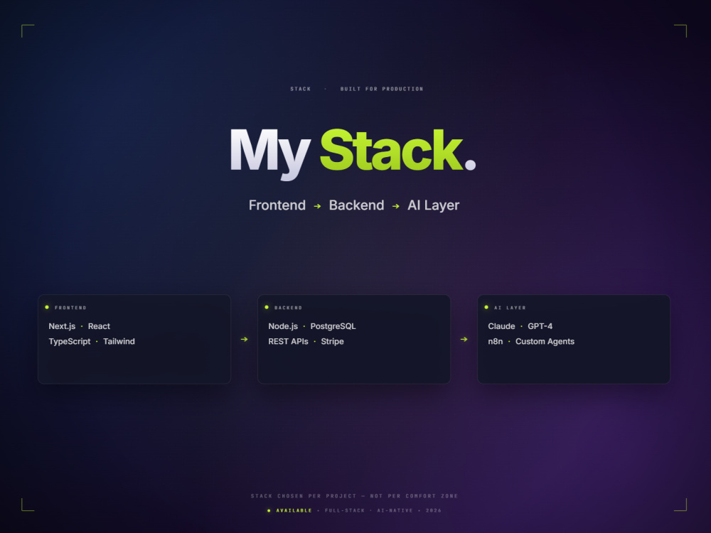The height and width of the screenshot is (533, 711).
Task: Click the arrow between Frontend and Backend cards
Action: [244, 339]
